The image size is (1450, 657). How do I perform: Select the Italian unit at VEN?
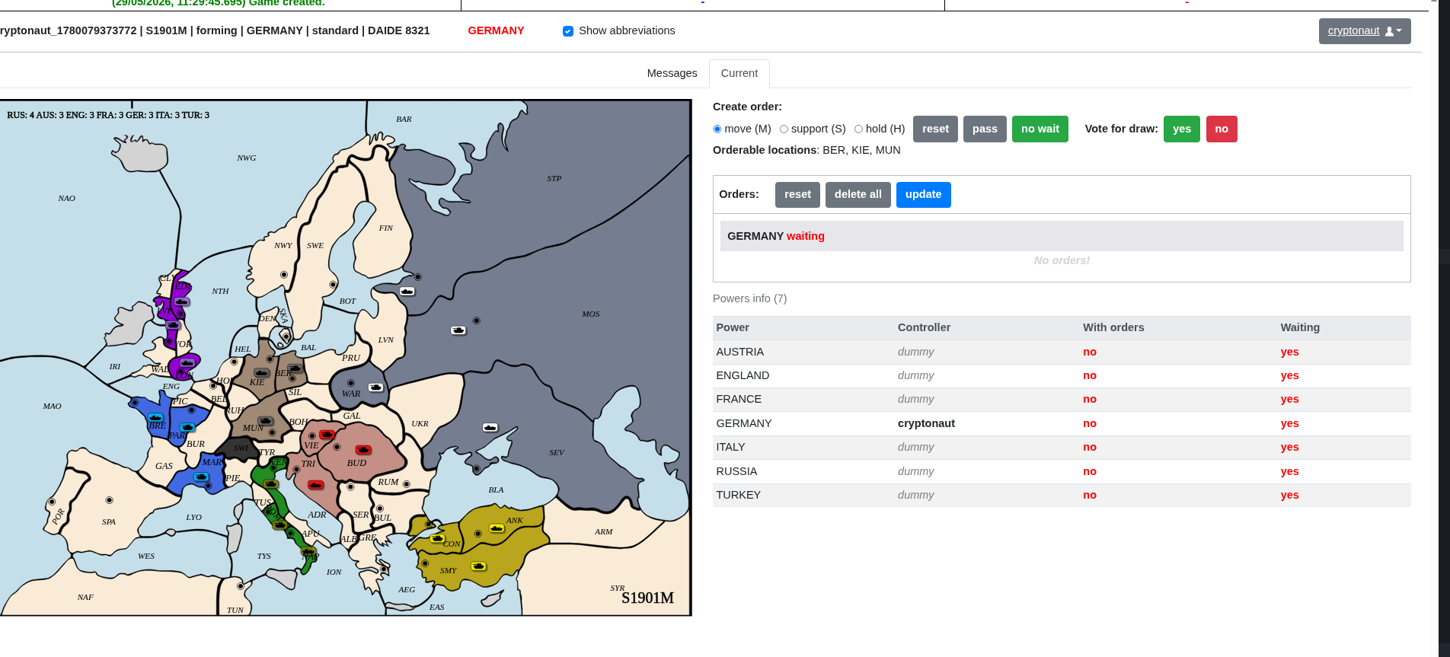pyautogui.click(x=270, y=484)
